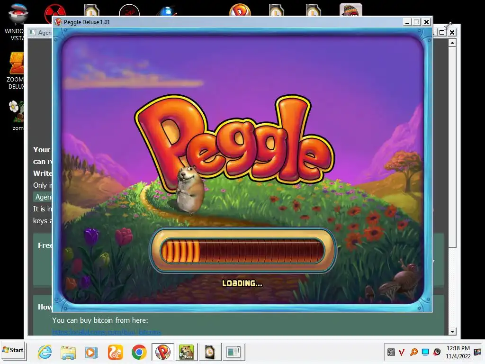The width and height of the screenshot is (485, 364).
Task: Open UC Browser from the taskbar
Action: coord(115,352)
